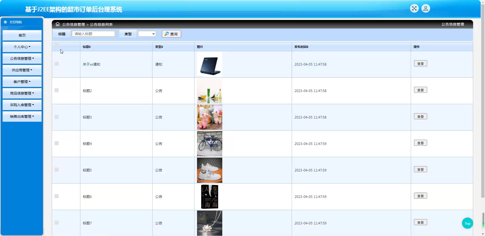Click the book cover thumbnail in 标题6 row

point(210,197)
